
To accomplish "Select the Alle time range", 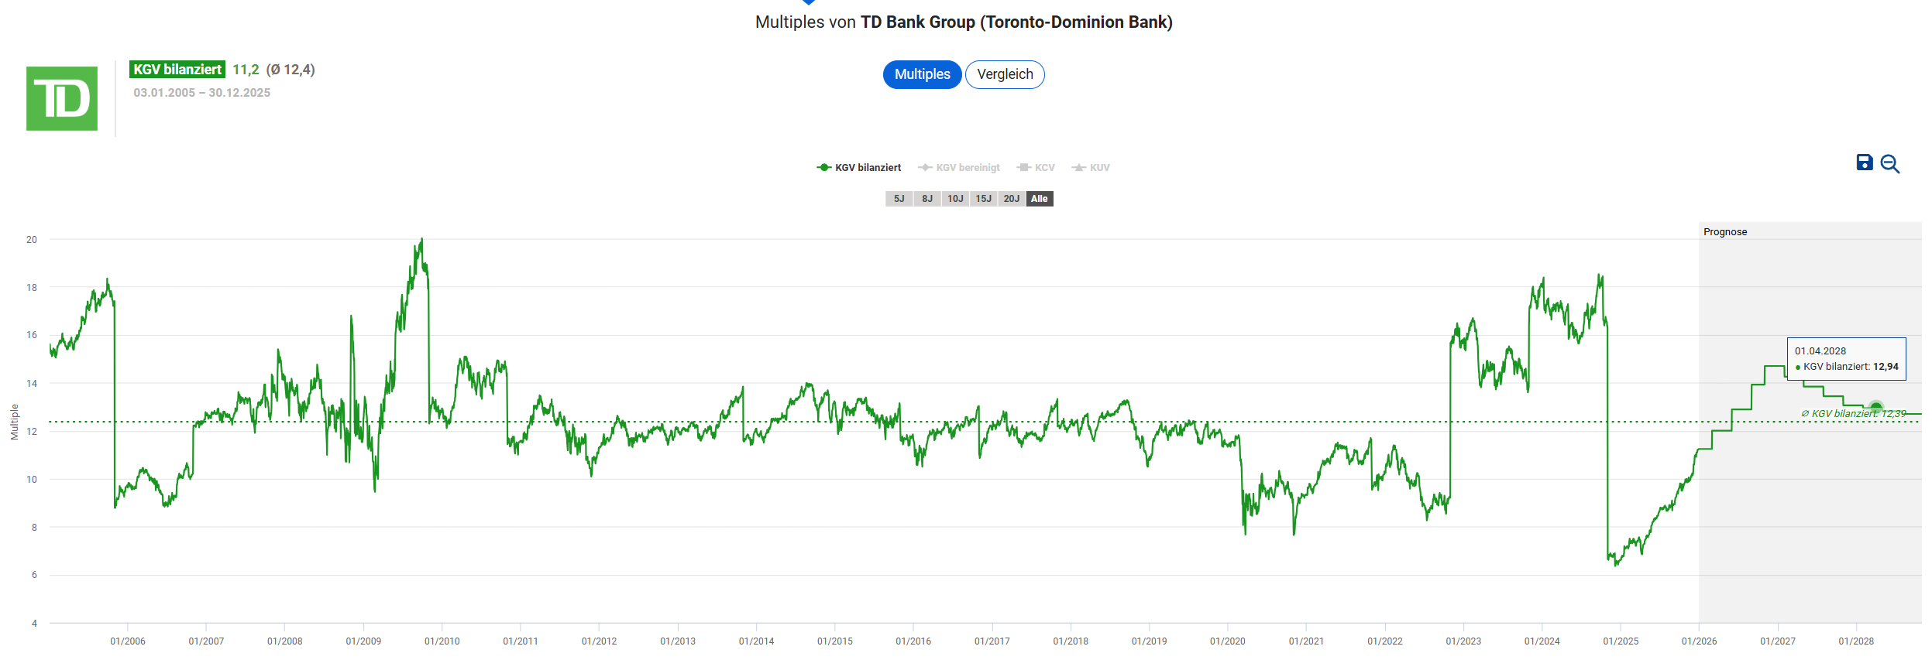I will click(1039, 199).
